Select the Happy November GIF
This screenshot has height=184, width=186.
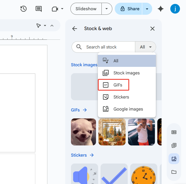(112, 132)
